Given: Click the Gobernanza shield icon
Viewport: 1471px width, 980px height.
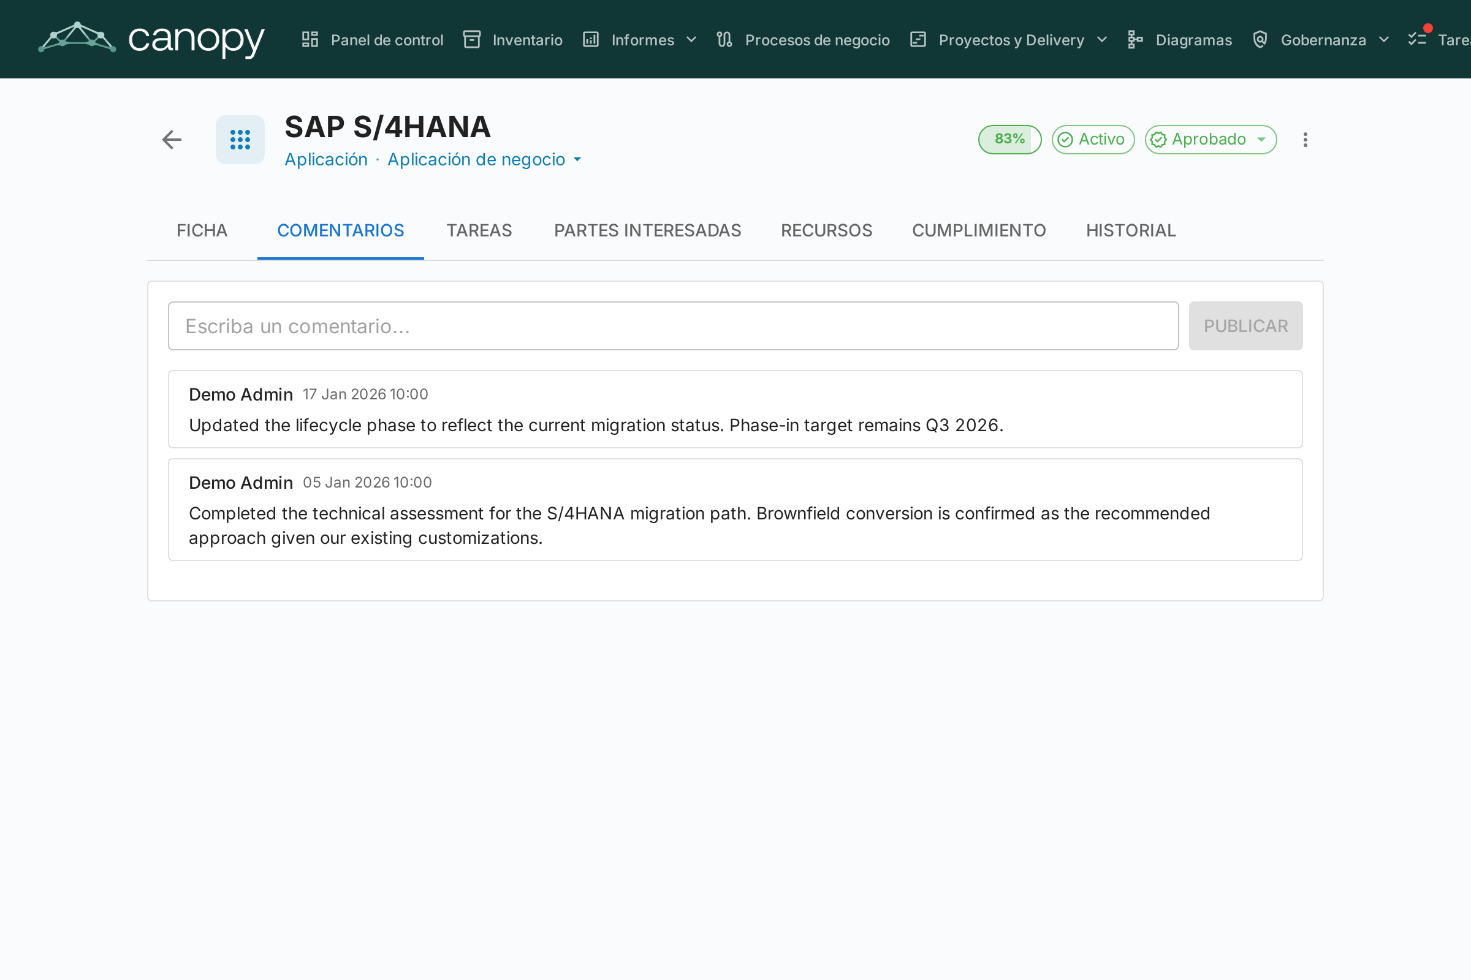Looking at the screenshot, I should click(1260, 39).
